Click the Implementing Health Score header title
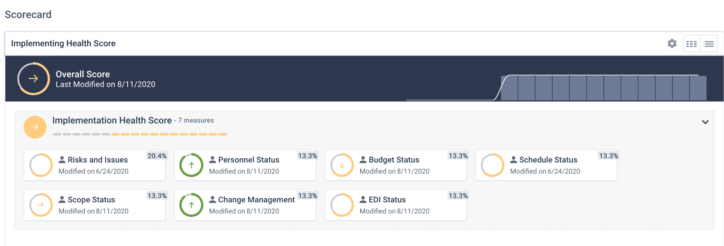 pos(63,43)
